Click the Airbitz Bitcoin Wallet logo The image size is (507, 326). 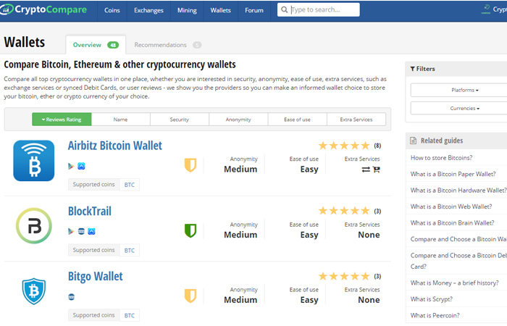point(33,161)
